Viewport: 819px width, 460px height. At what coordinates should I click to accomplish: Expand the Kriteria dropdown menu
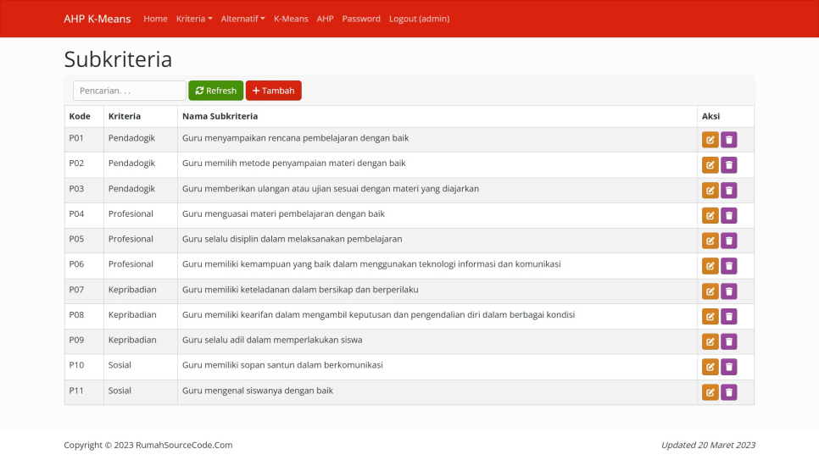pos(194,19)
